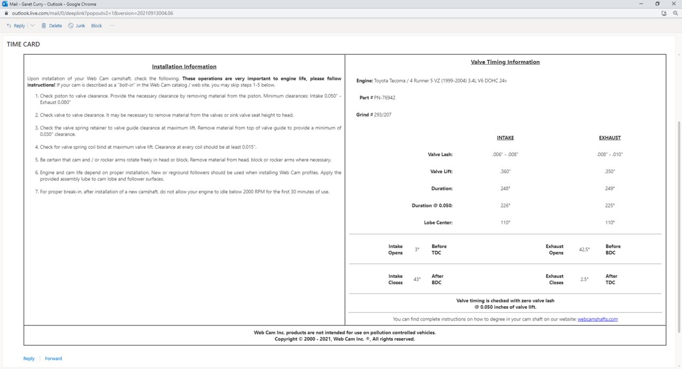Click exhaust duration value 249°
Image resolution: width=682 pixels, height=369 pixels.
tap(609, 188)
